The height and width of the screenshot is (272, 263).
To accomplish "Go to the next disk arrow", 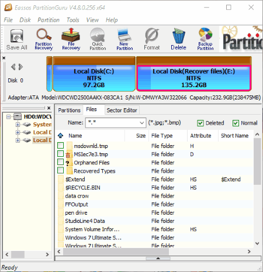I will coord(20,67).
